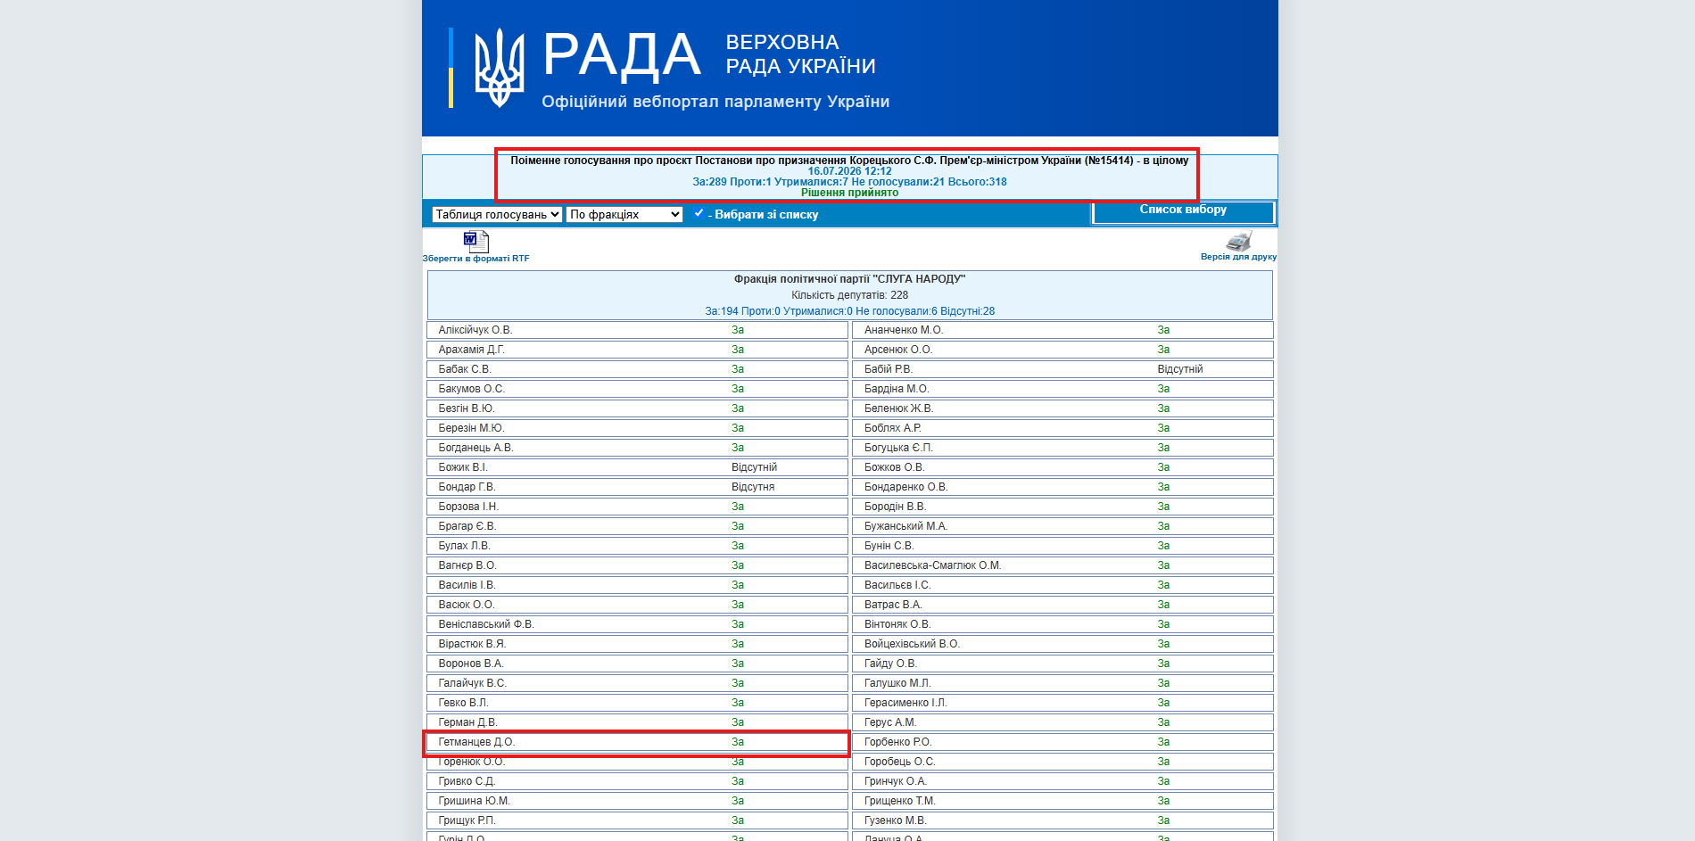1695x841 pixels.
Task: Select the row 'Арахамія Д.Г.'
Action: 637,350
